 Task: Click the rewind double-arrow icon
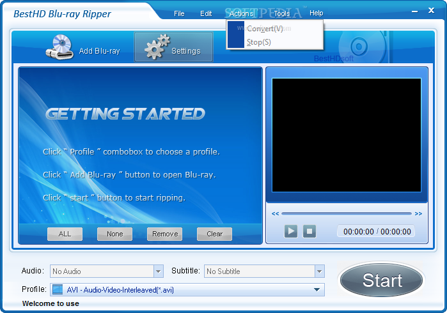275,213
